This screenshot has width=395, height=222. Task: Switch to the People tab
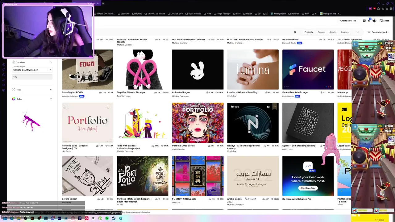(x=321, y=32)
